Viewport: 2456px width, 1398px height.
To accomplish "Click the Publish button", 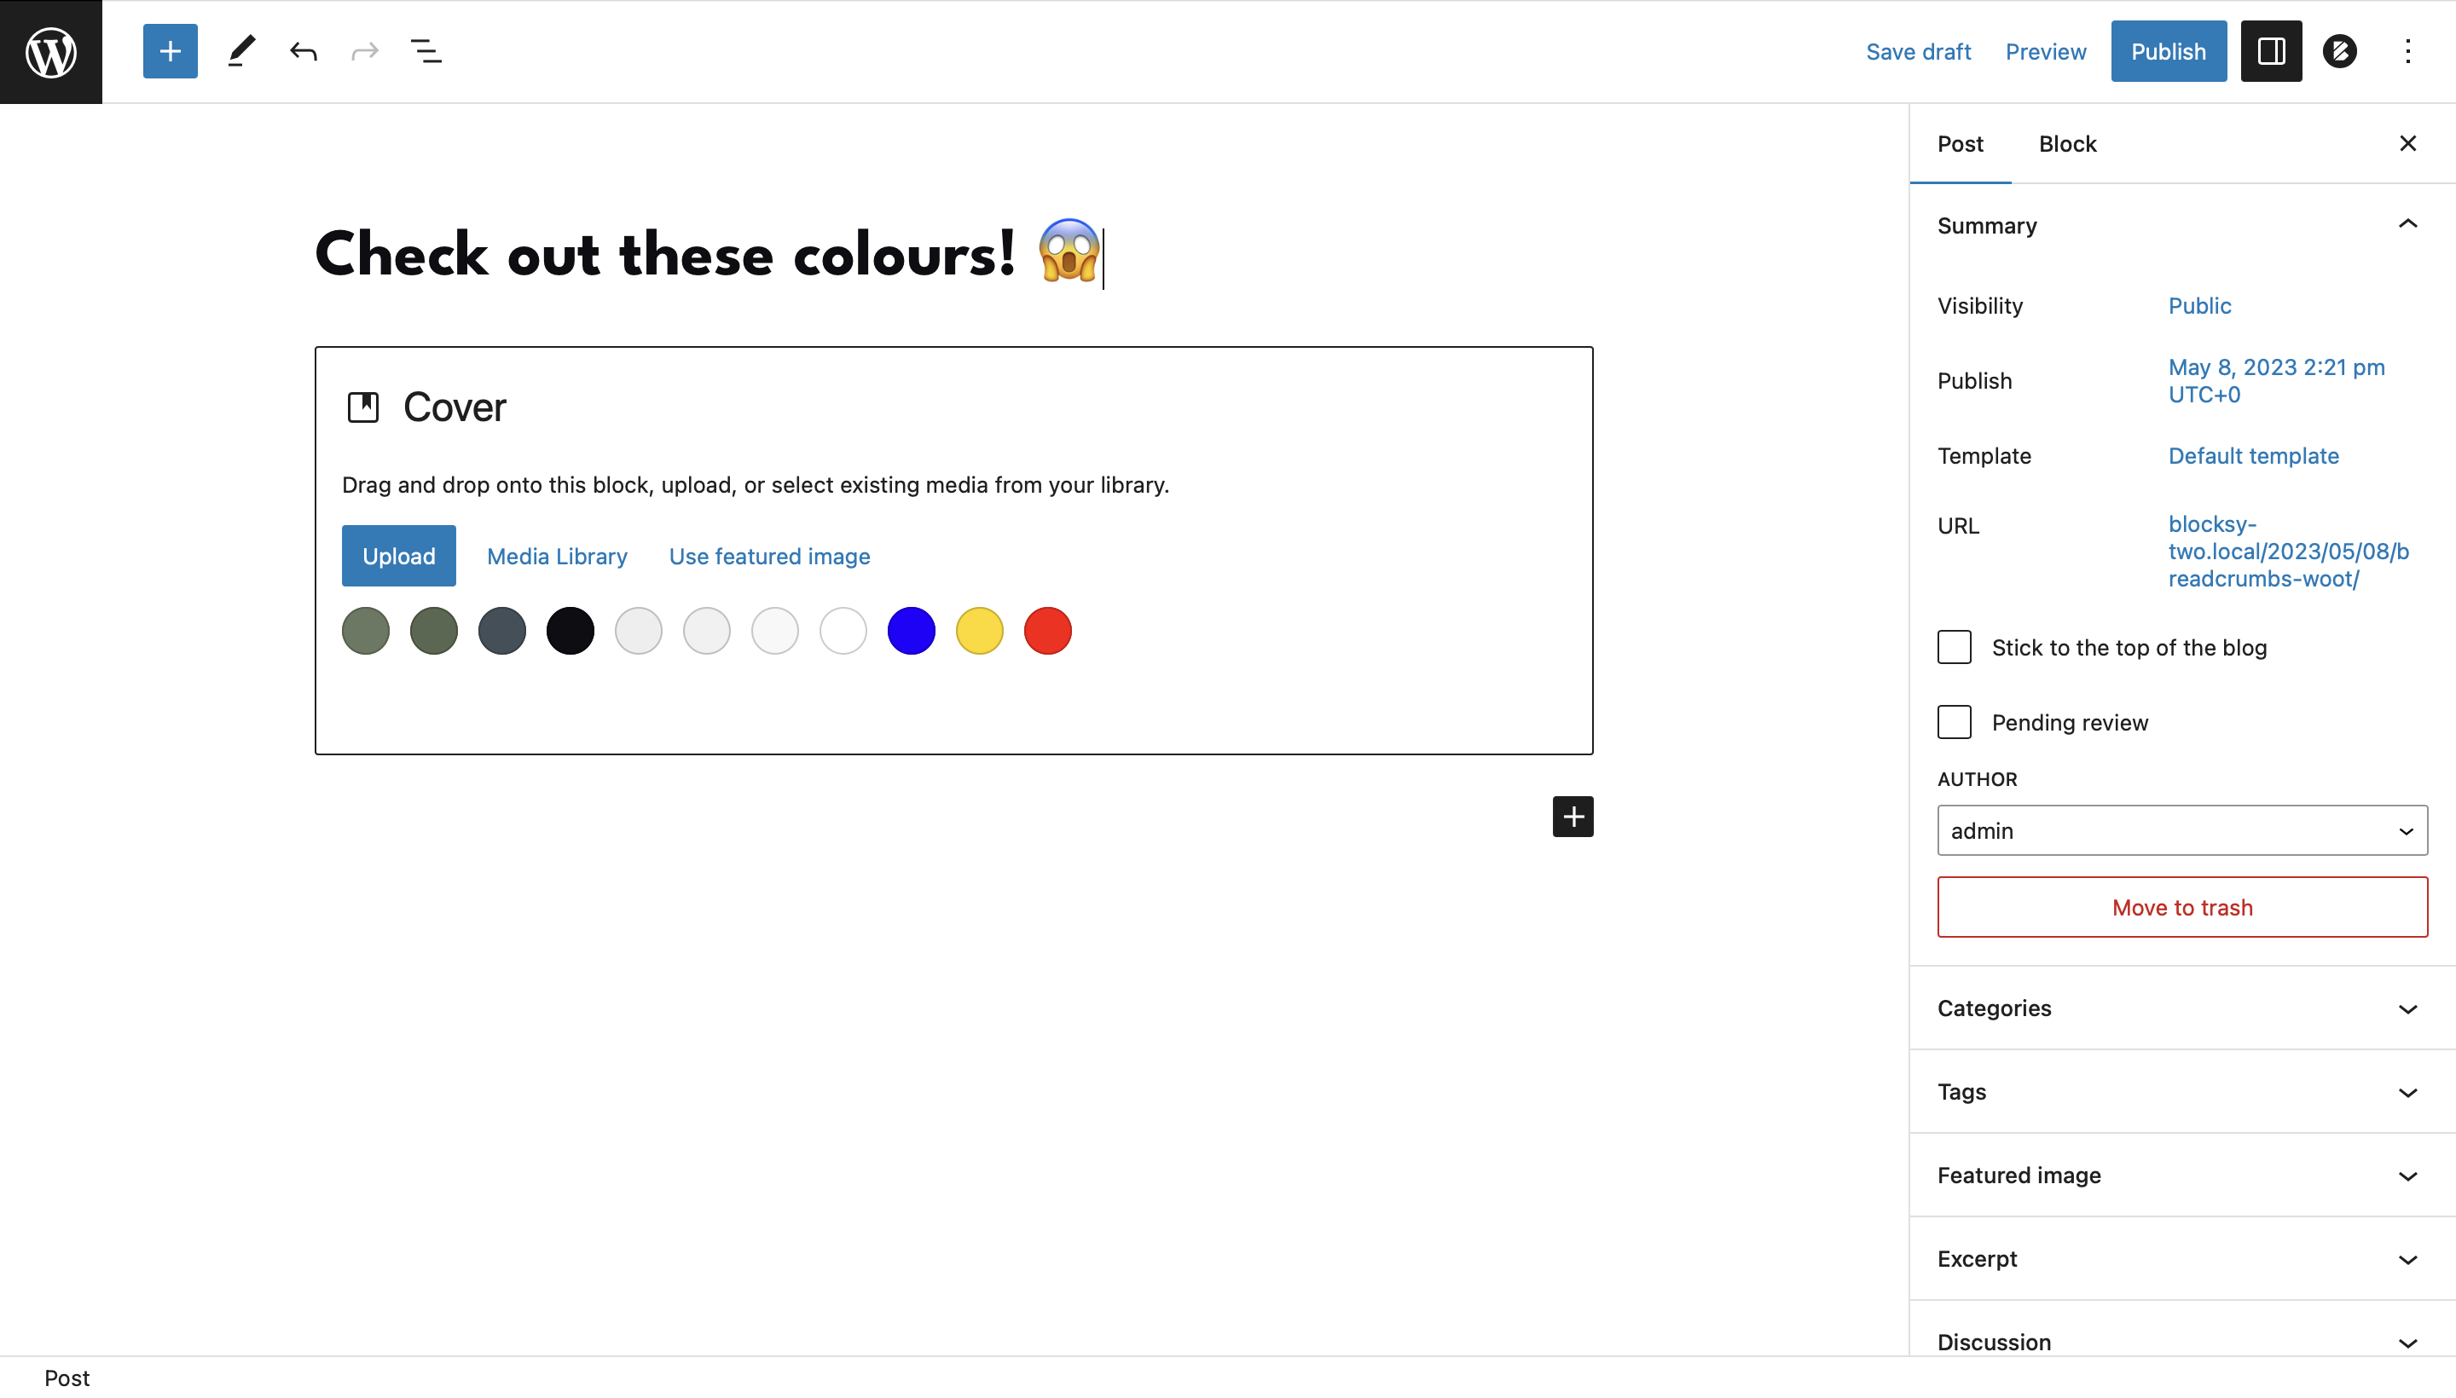I will click(x=2168, y=51).
